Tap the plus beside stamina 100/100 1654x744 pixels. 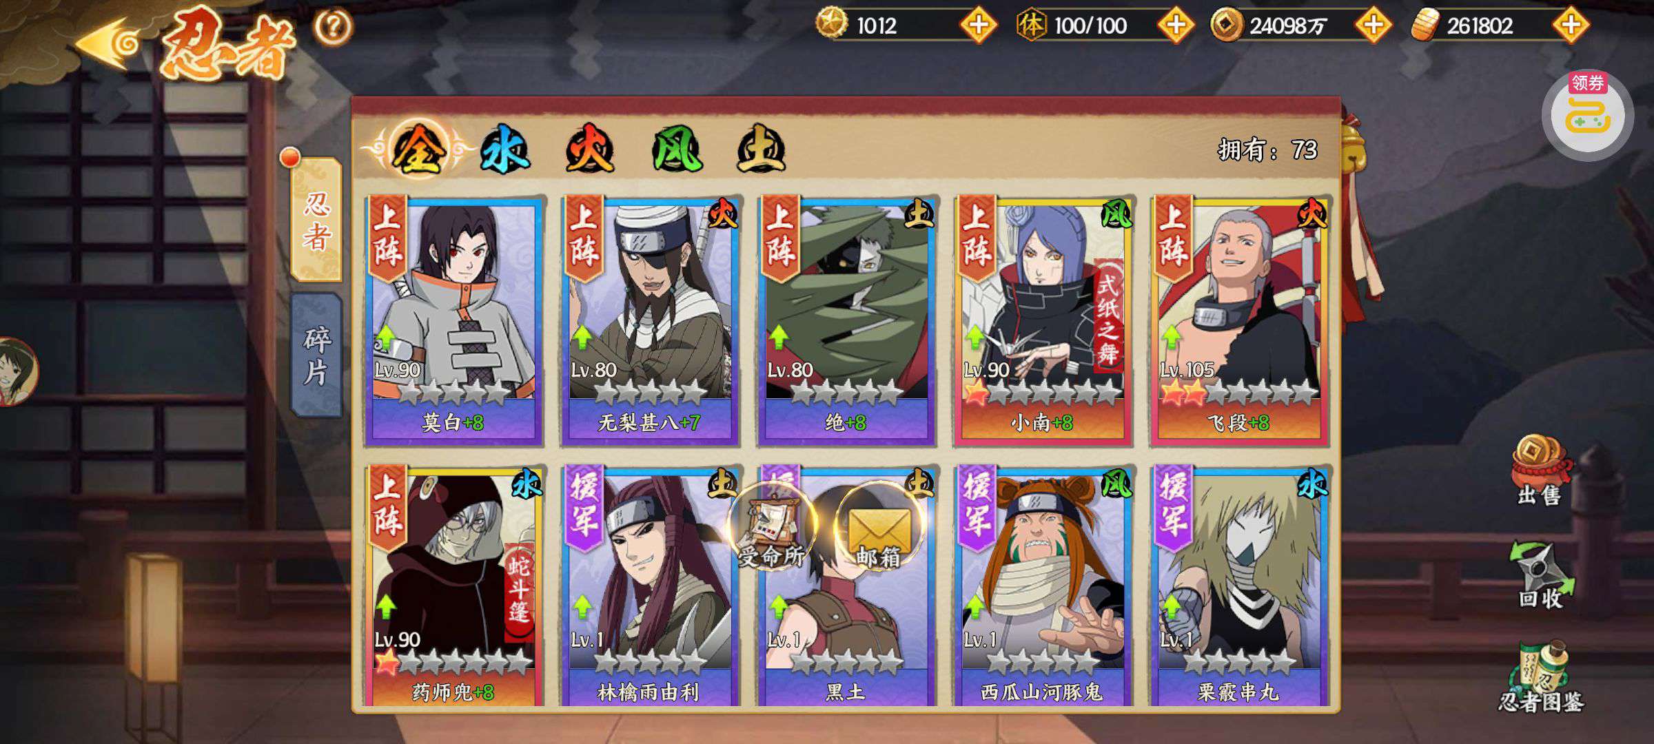click(x=1175, y=25)
